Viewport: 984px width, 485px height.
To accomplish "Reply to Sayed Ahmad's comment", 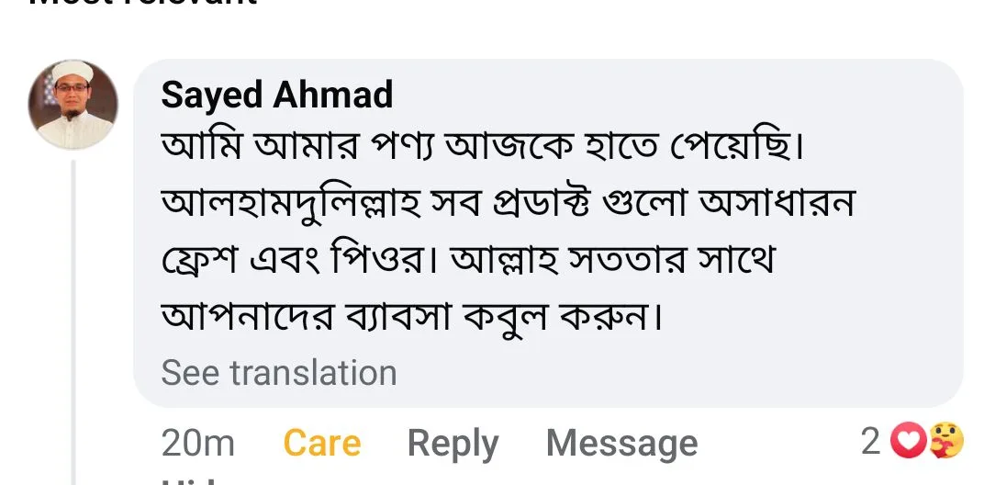I will click(x=453, y=443).
